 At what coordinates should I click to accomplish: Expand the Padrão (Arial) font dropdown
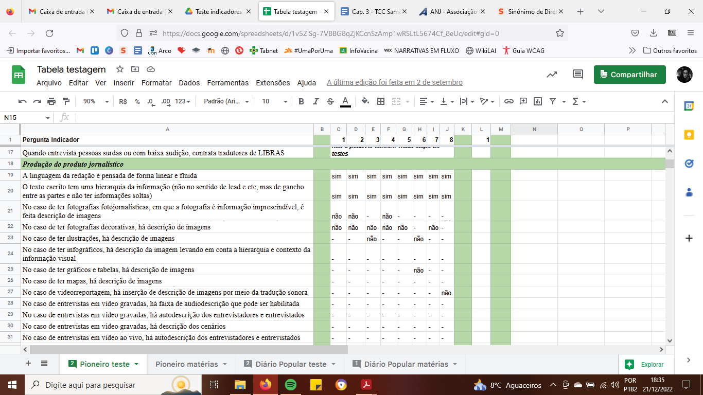coord(226,101)
